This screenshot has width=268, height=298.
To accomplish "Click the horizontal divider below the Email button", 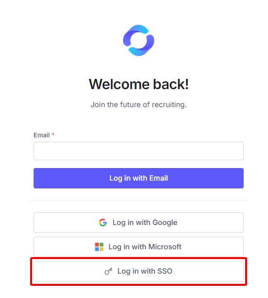I will [x=139, y=200].
